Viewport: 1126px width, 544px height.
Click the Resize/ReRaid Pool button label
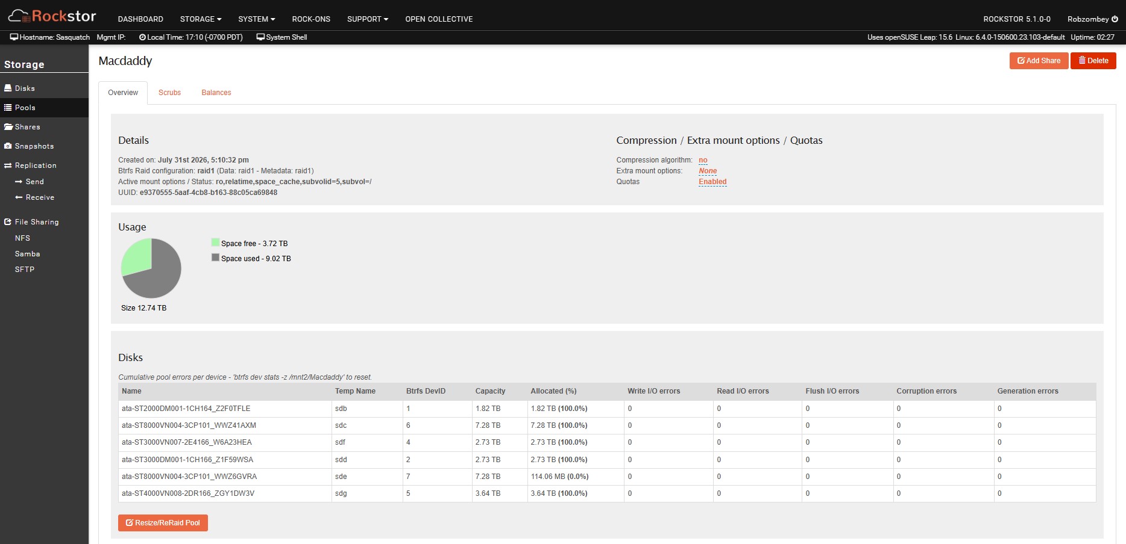tap(168, 522)
